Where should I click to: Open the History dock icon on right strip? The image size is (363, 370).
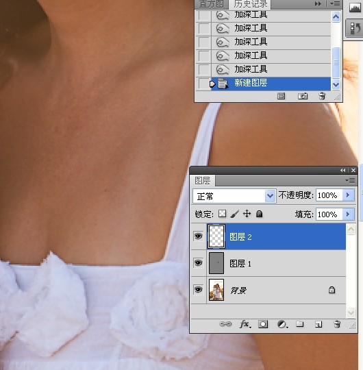355,28
